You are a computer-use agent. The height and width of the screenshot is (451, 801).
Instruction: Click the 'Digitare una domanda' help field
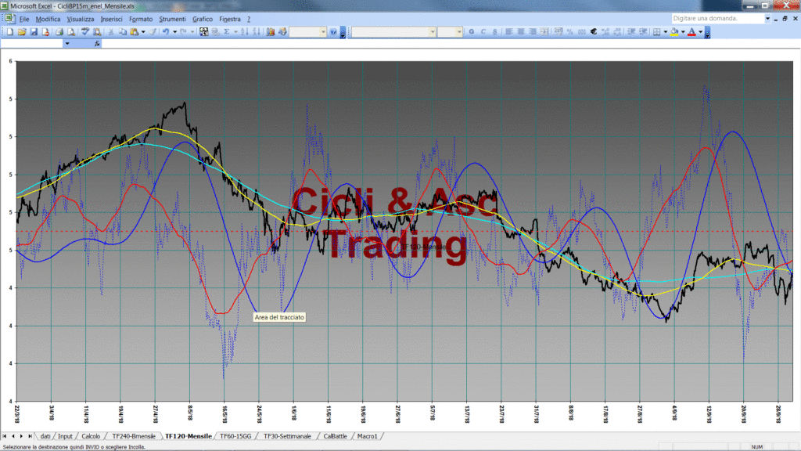coord(717,19)
